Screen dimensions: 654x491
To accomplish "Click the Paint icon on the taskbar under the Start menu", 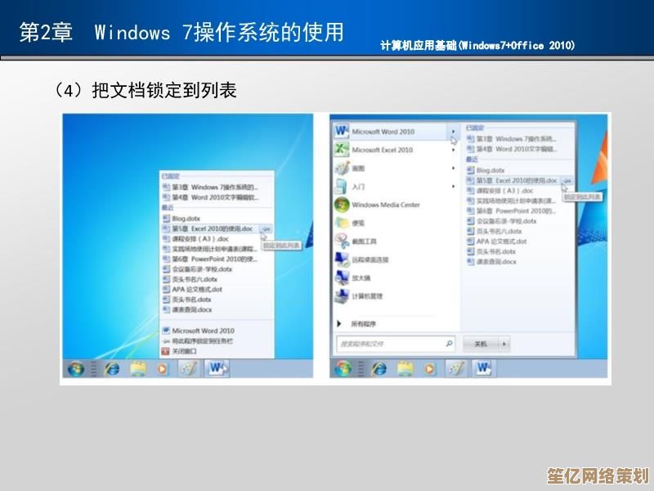I will (x=455, y=368).
